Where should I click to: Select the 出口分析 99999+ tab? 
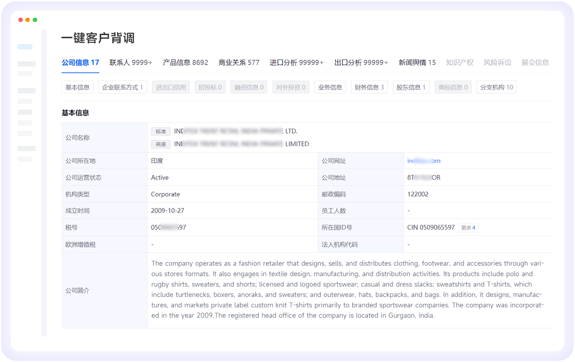(361, 63)
